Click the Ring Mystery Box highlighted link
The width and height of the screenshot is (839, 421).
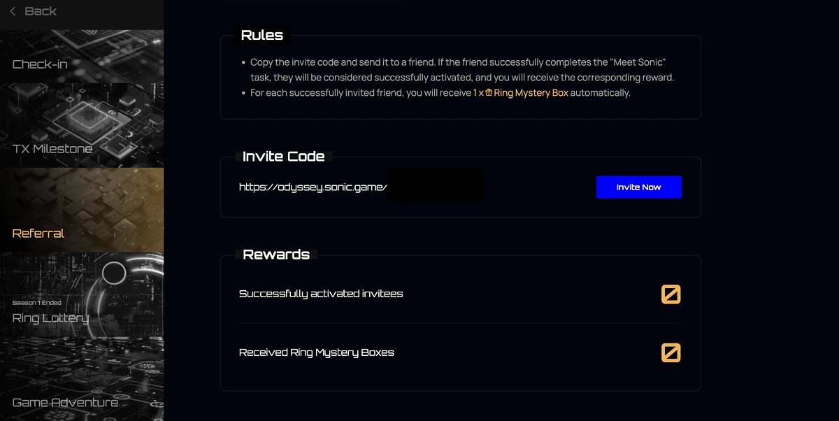531,92
